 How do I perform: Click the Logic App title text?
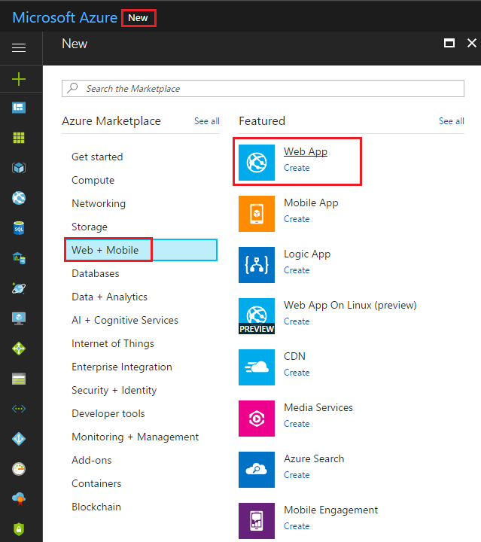pos(307,254)
